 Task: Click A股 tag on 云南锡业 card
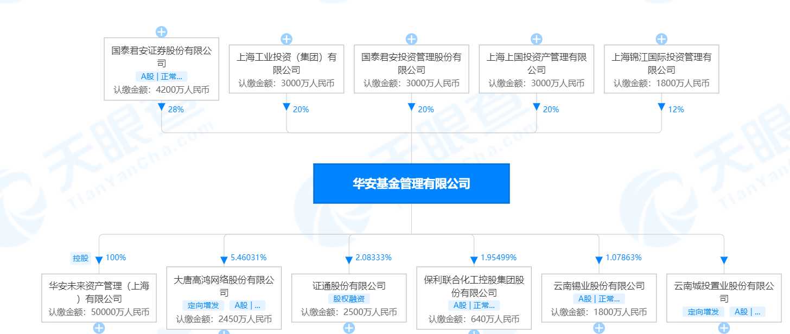pos(599,299)
